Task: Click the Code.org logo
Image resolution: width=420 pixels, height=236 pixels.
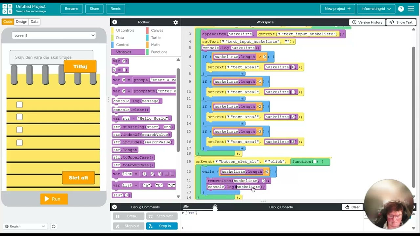Action: tap(8, 9)
